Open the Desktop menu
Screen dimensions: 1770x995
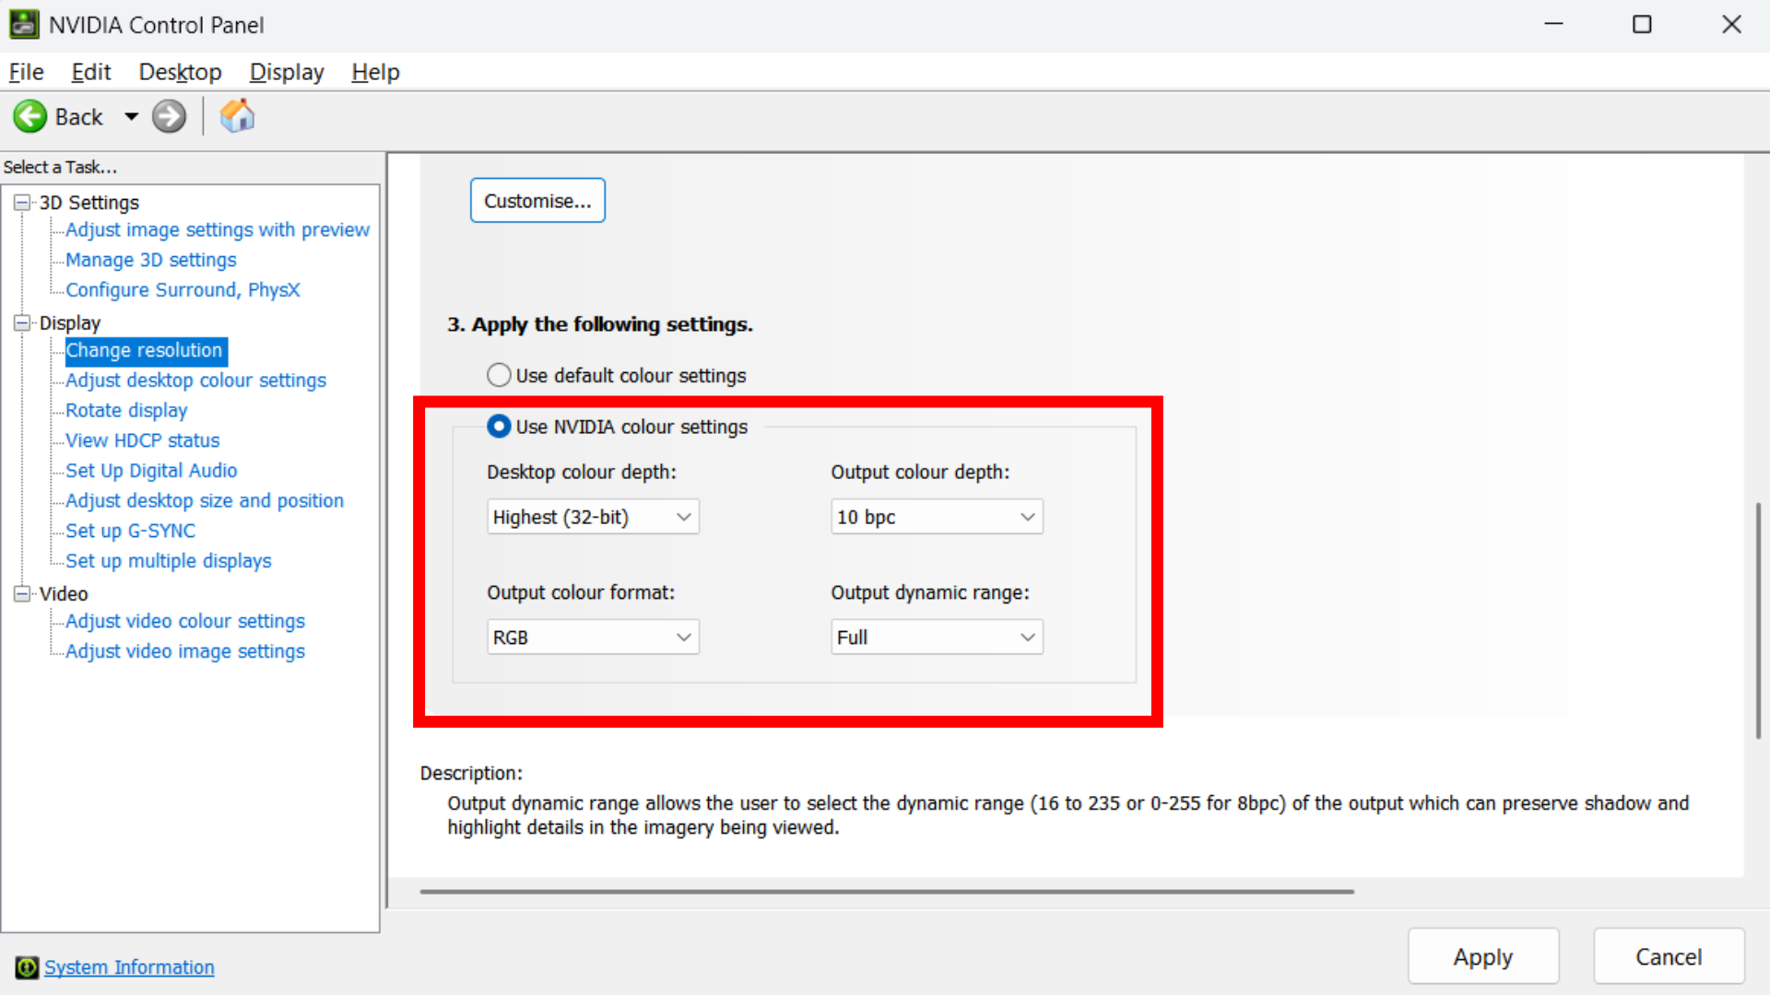pos(180,72)
